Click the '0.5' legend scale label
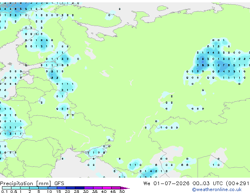Screen dimensions: 250x193 coord(13,191)
